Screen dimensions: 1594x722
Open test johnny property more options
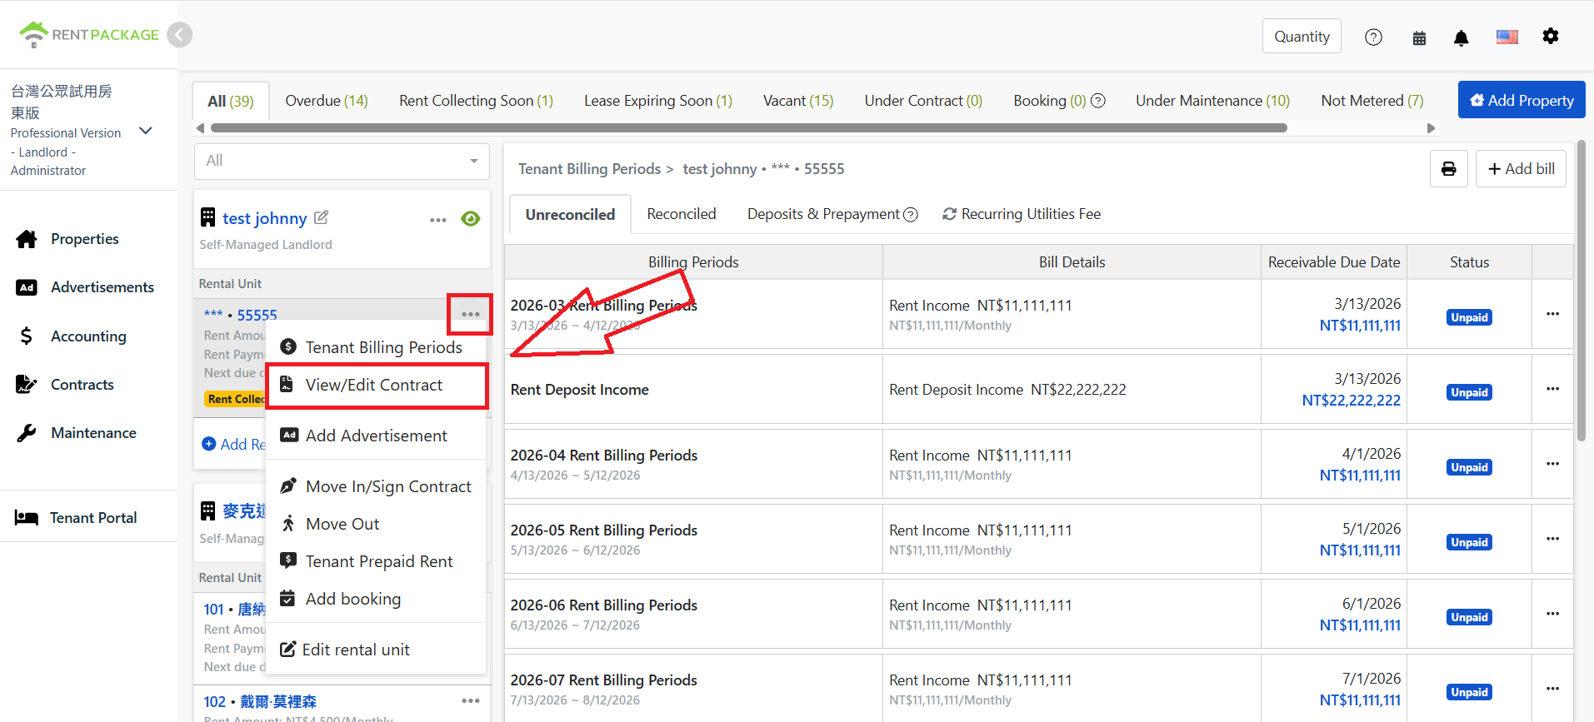437,220
